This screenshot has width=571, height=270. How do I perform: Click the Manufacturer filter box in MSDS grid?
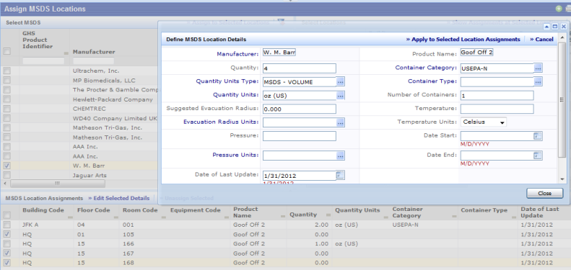click(x=94, y=61)
